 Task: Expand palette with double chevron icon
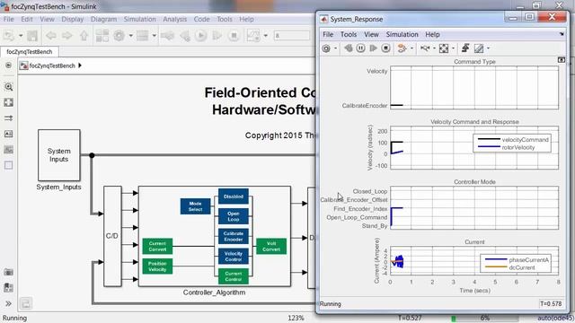pos(8,303)
